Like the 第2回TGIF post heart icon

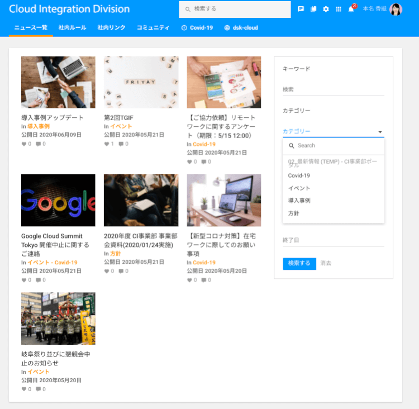[107, 144]
